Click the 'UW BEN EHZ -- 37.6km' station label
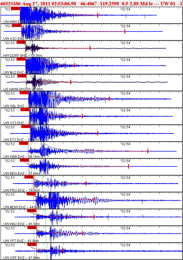 pyautogui.click(x=22, y=174)
